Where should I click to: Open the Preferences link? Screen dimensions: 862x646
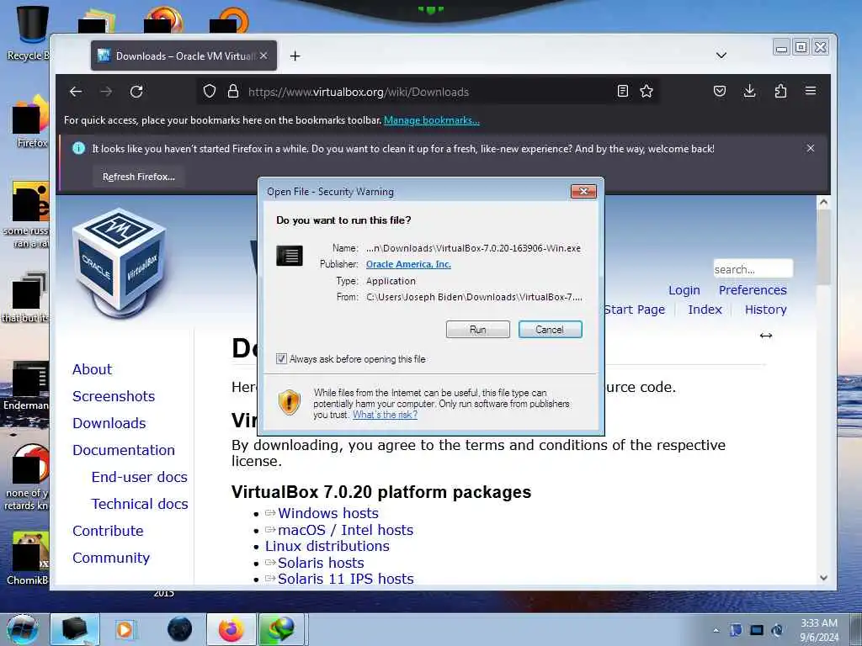[753, 290]
